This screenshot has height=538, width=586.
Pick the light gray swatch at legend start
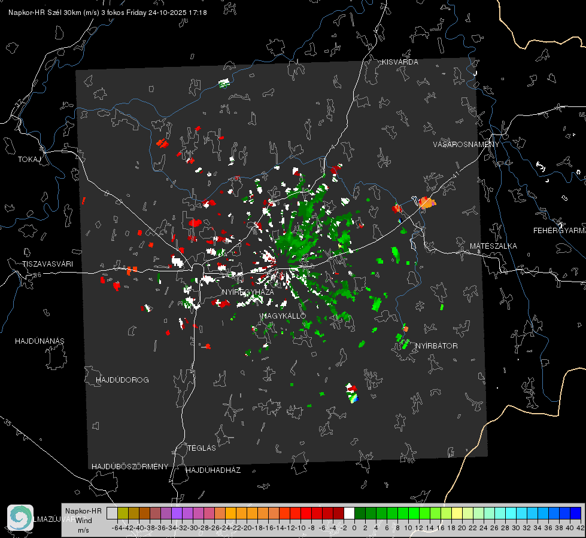(112, 513)
